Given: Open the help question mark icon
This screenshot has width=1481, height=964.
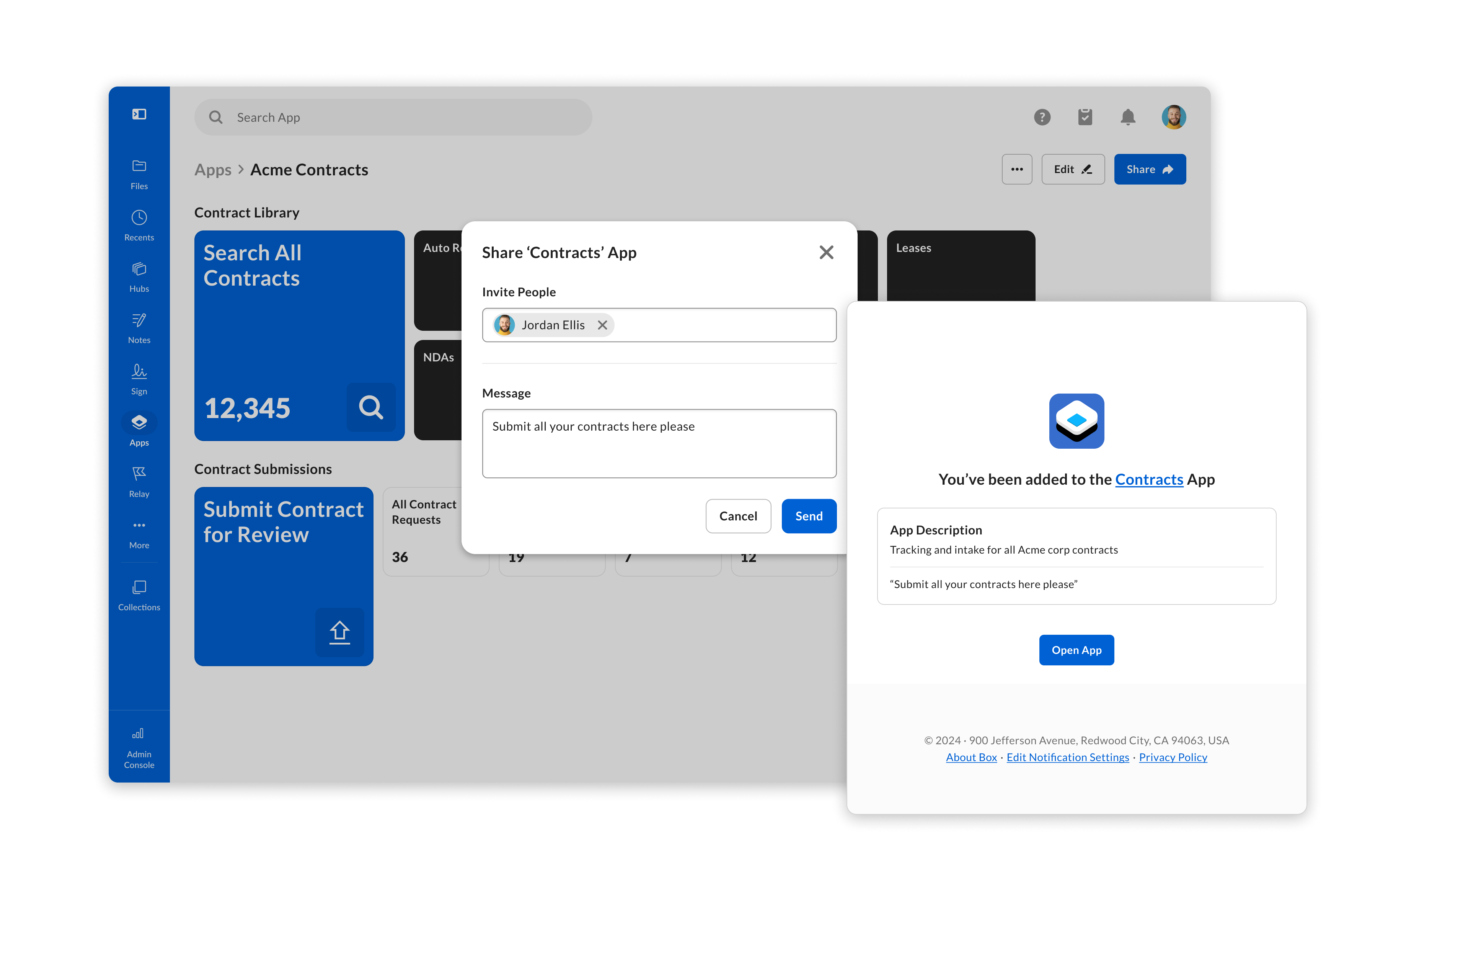Looking at the screenshot, I should click(x=1042, y=117).
